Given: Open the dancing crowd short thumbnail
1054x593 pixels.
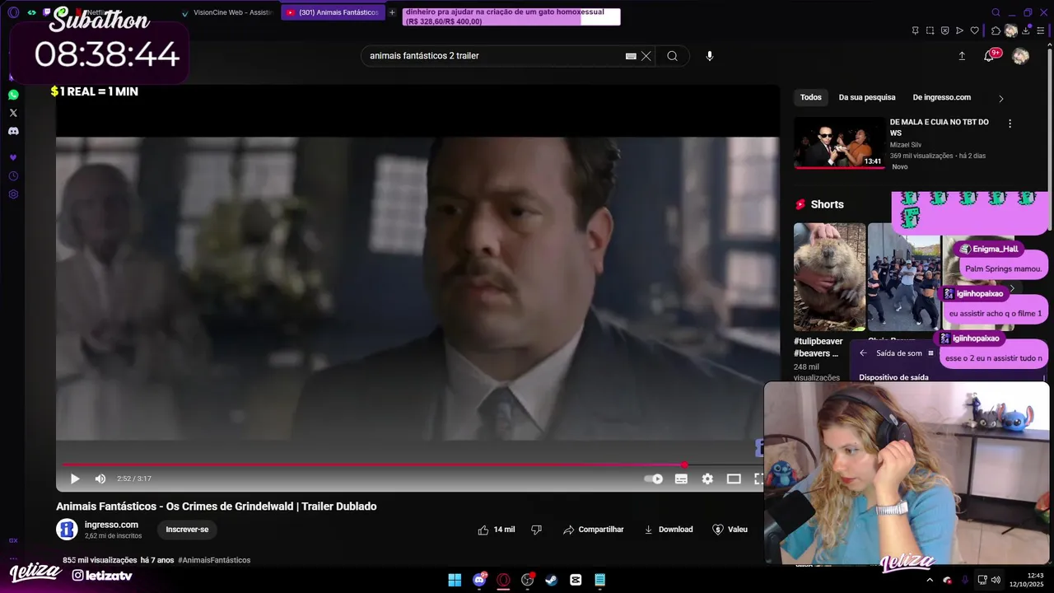Looking at the screenshot, I should click(x=903, y=277).
